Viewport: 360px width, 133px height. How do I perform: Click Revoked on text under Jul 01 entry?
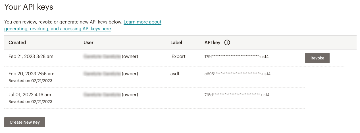point(30,102)
